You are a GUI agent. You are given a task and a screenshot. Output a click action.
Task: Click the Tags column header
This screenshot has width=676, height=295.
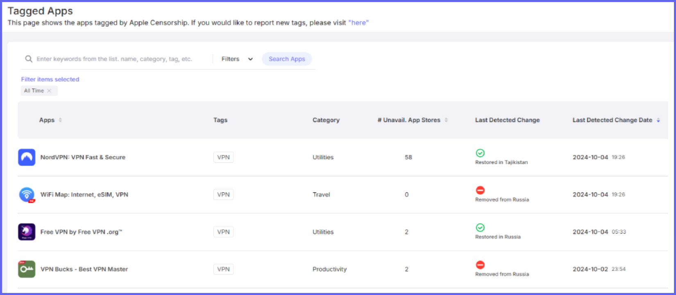pos(220,120)
